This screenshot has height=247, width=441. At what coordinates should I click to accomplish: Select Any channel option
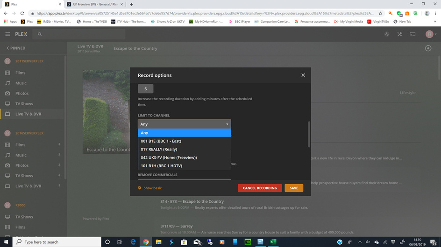[184, 133]
